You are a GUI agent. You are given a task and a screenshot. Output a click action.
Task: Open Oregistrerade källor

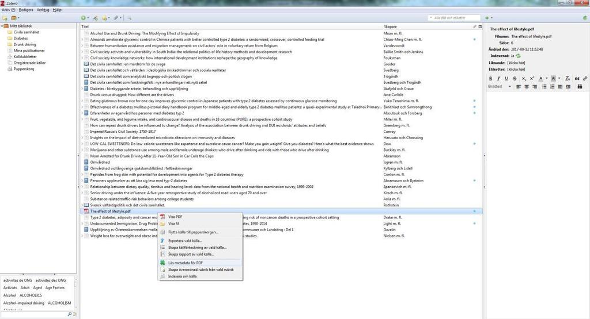(x=29, y=63)
